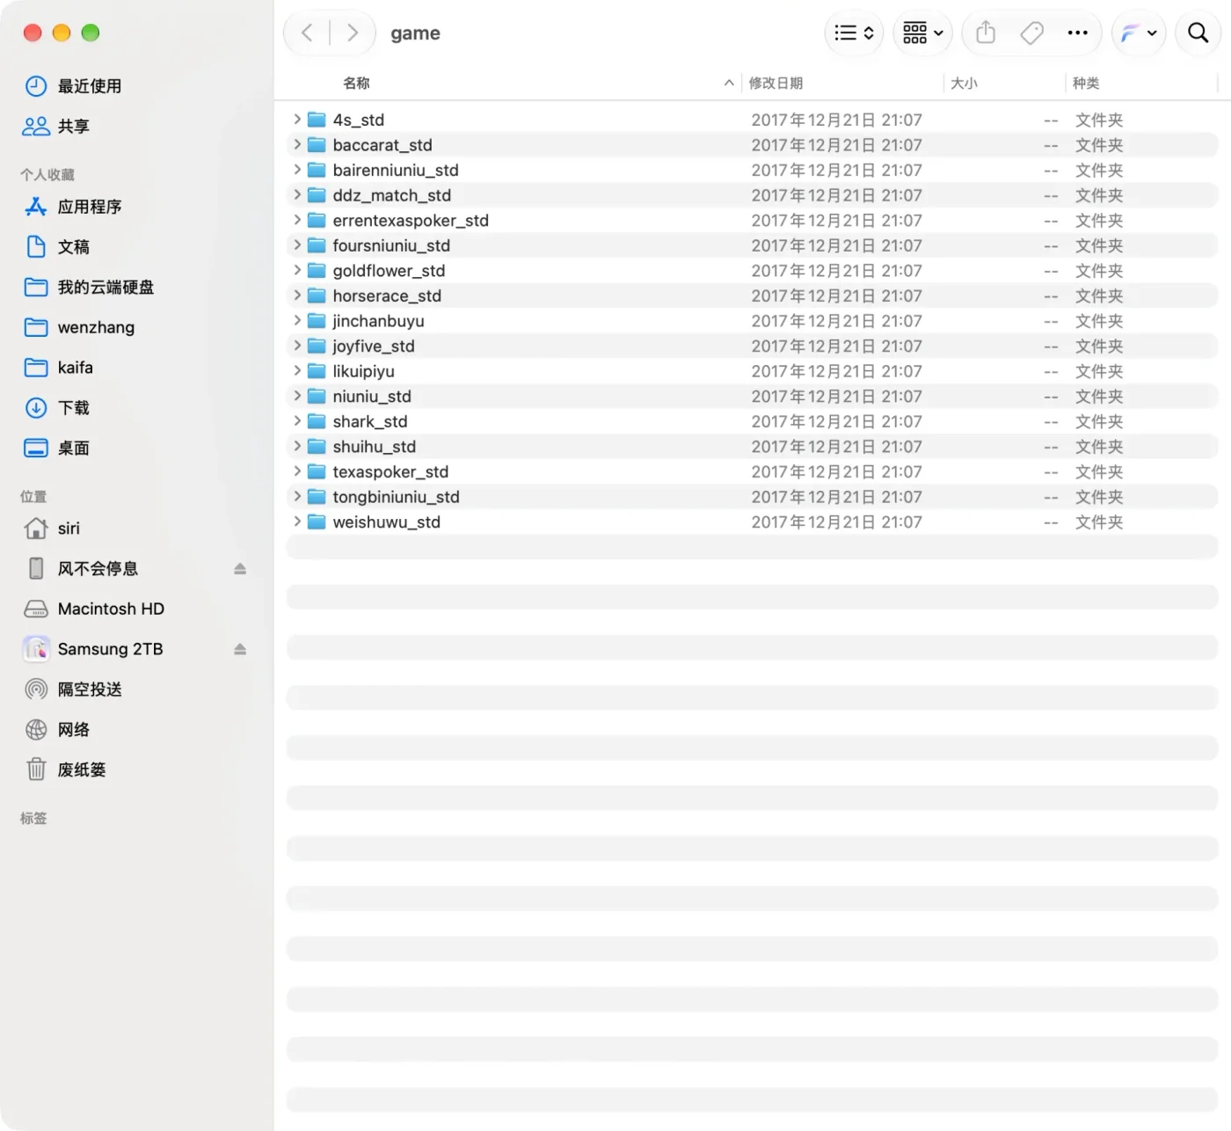Screen dimensions: 1231x1131
Task: Expand the texaspoker_std folder disclosure arrow
Action: [297, 471]
